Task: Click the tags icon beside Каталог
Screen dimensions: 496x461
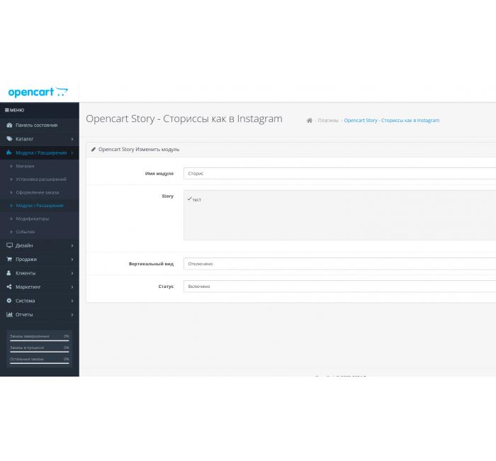Action: coord(9,139)
